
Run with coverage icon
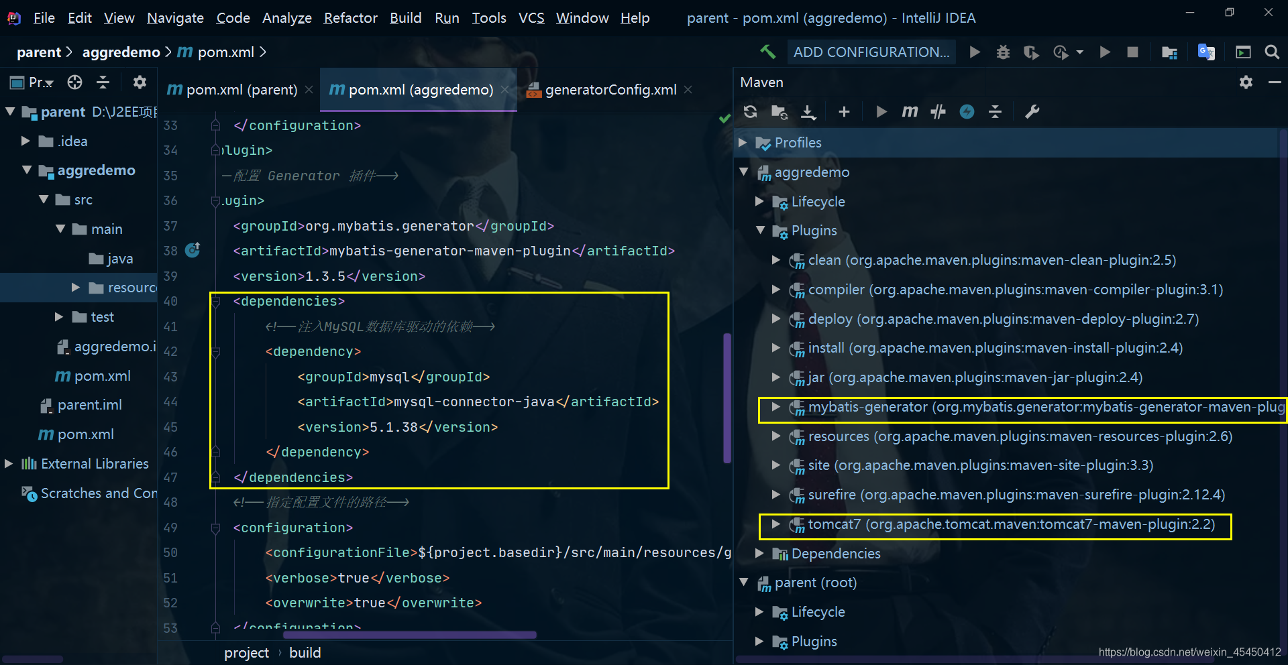click(x=1031, y=52)
